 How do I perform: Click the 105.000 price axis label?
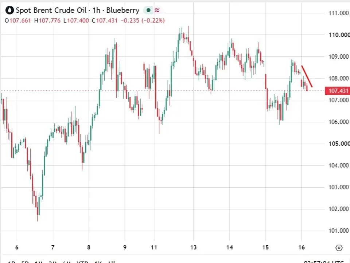(339, 144)
